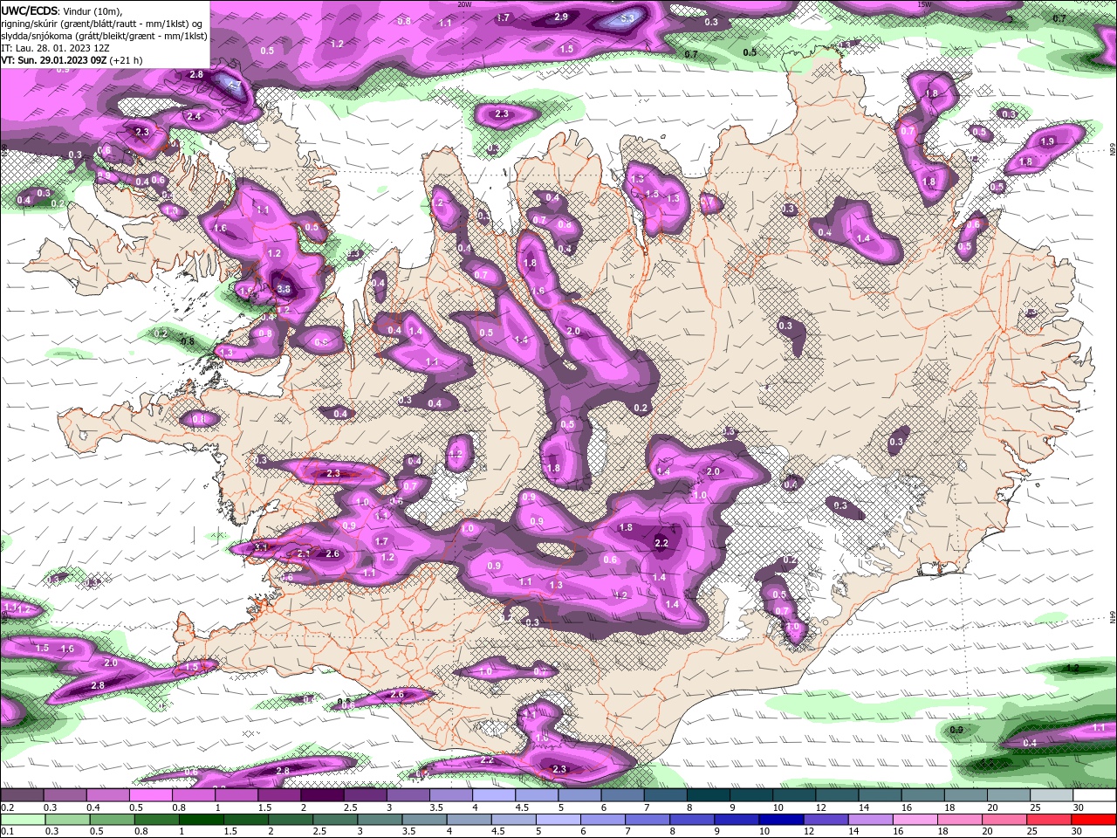Click the lavender 4–4.5 swatch in upper legend

[494, 795]
